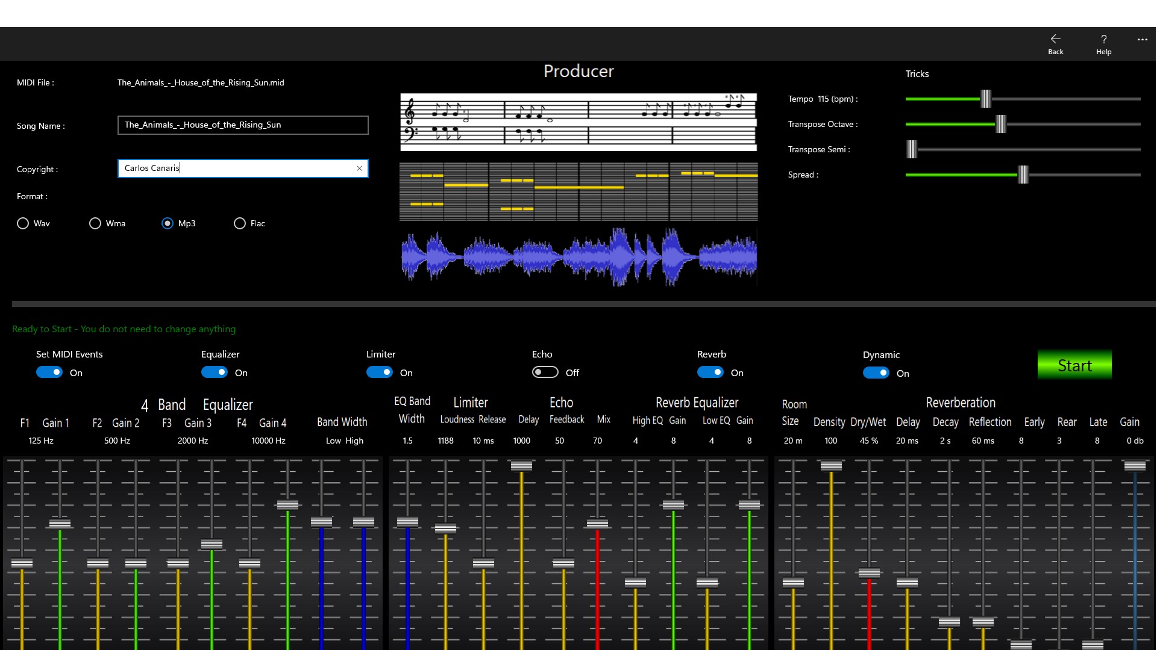Open the more options ellipsis menu
Screen dimensions: 1157x650
click(1142, 40)
